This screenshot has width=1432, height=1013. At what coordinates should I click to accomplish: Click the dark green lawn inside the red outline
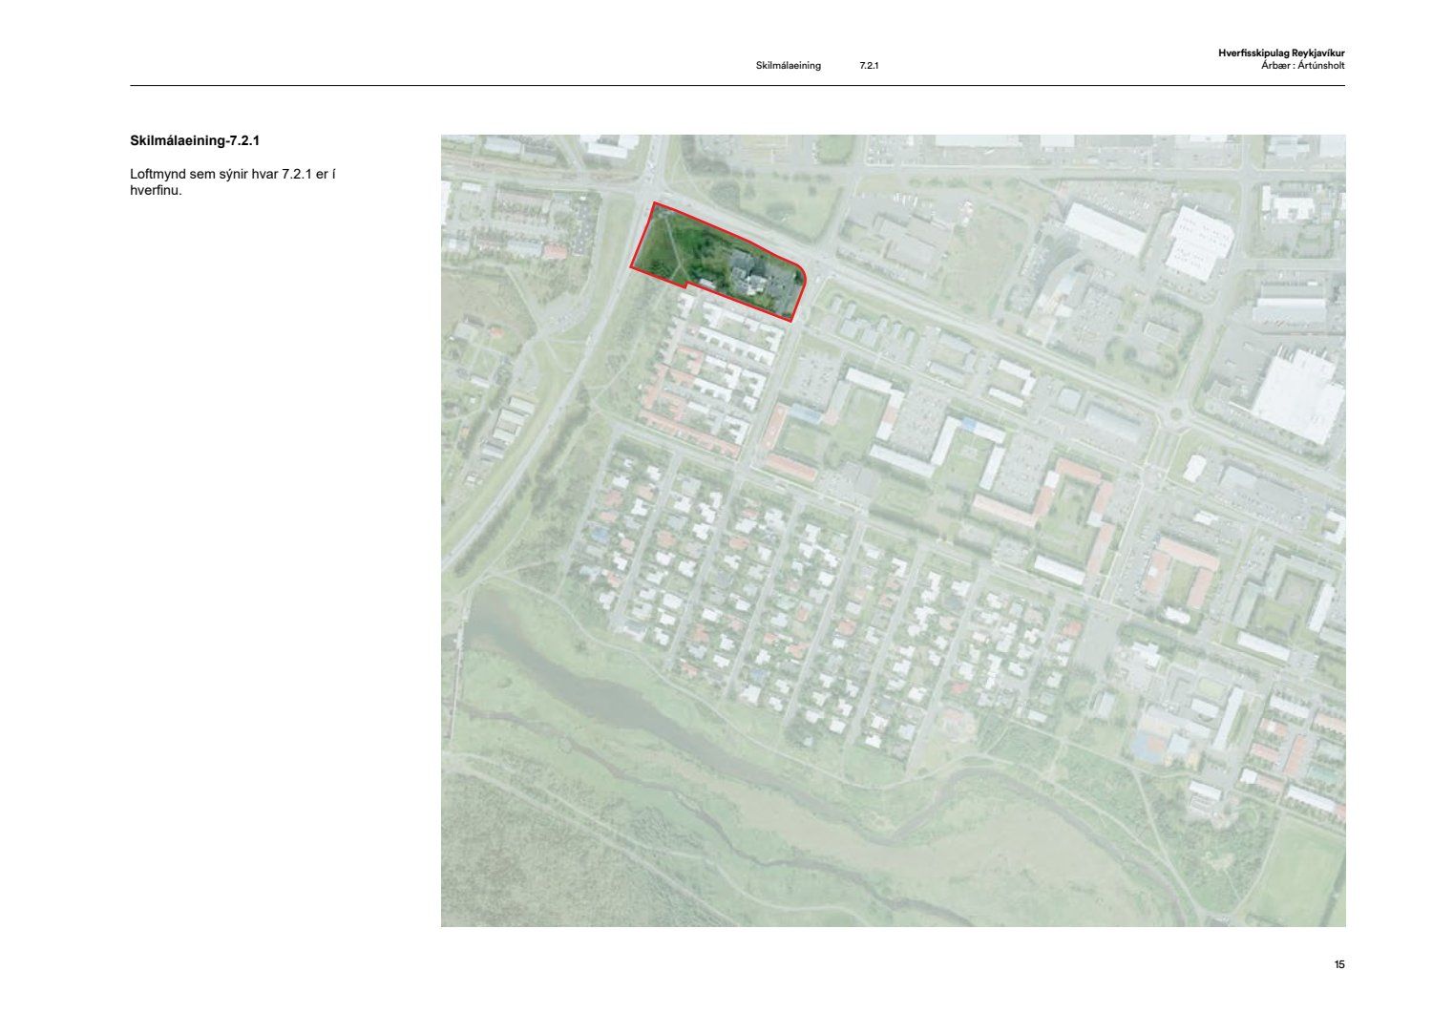coord(673,250)
